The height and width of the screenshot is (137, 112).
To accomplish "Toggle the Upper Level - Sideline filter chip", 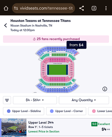I will (24, 111).
